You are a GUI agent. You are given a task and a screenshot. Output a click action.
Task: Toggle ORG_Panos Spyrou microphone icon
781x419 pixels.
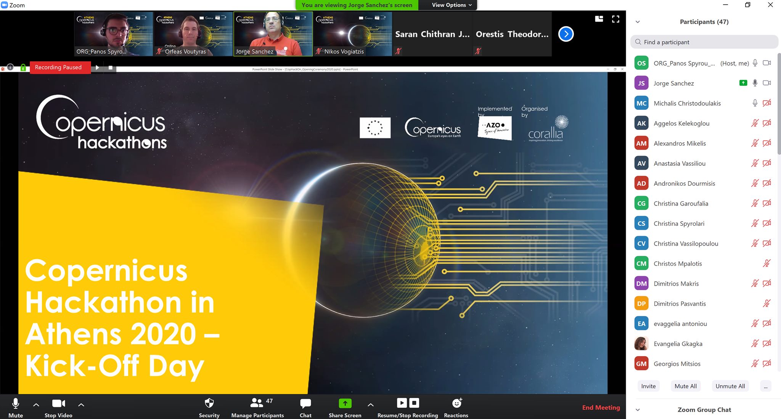click(755, 63)
